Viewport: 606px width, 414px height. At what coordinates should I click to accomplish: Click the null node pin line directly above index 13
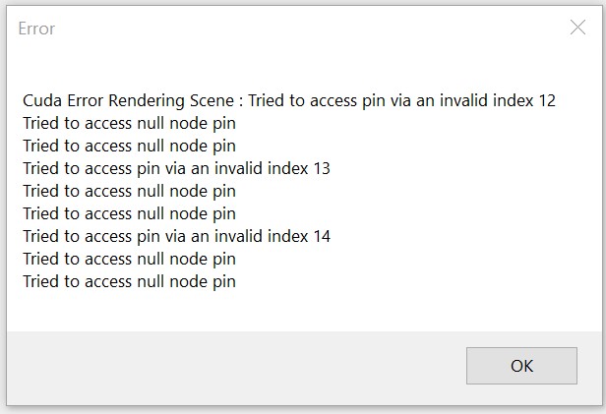point(129,146)
